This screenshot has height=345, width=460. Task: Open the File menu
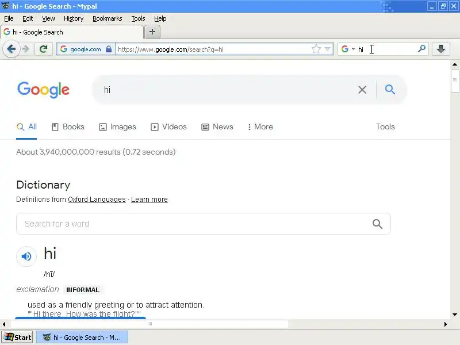[9, 18]
